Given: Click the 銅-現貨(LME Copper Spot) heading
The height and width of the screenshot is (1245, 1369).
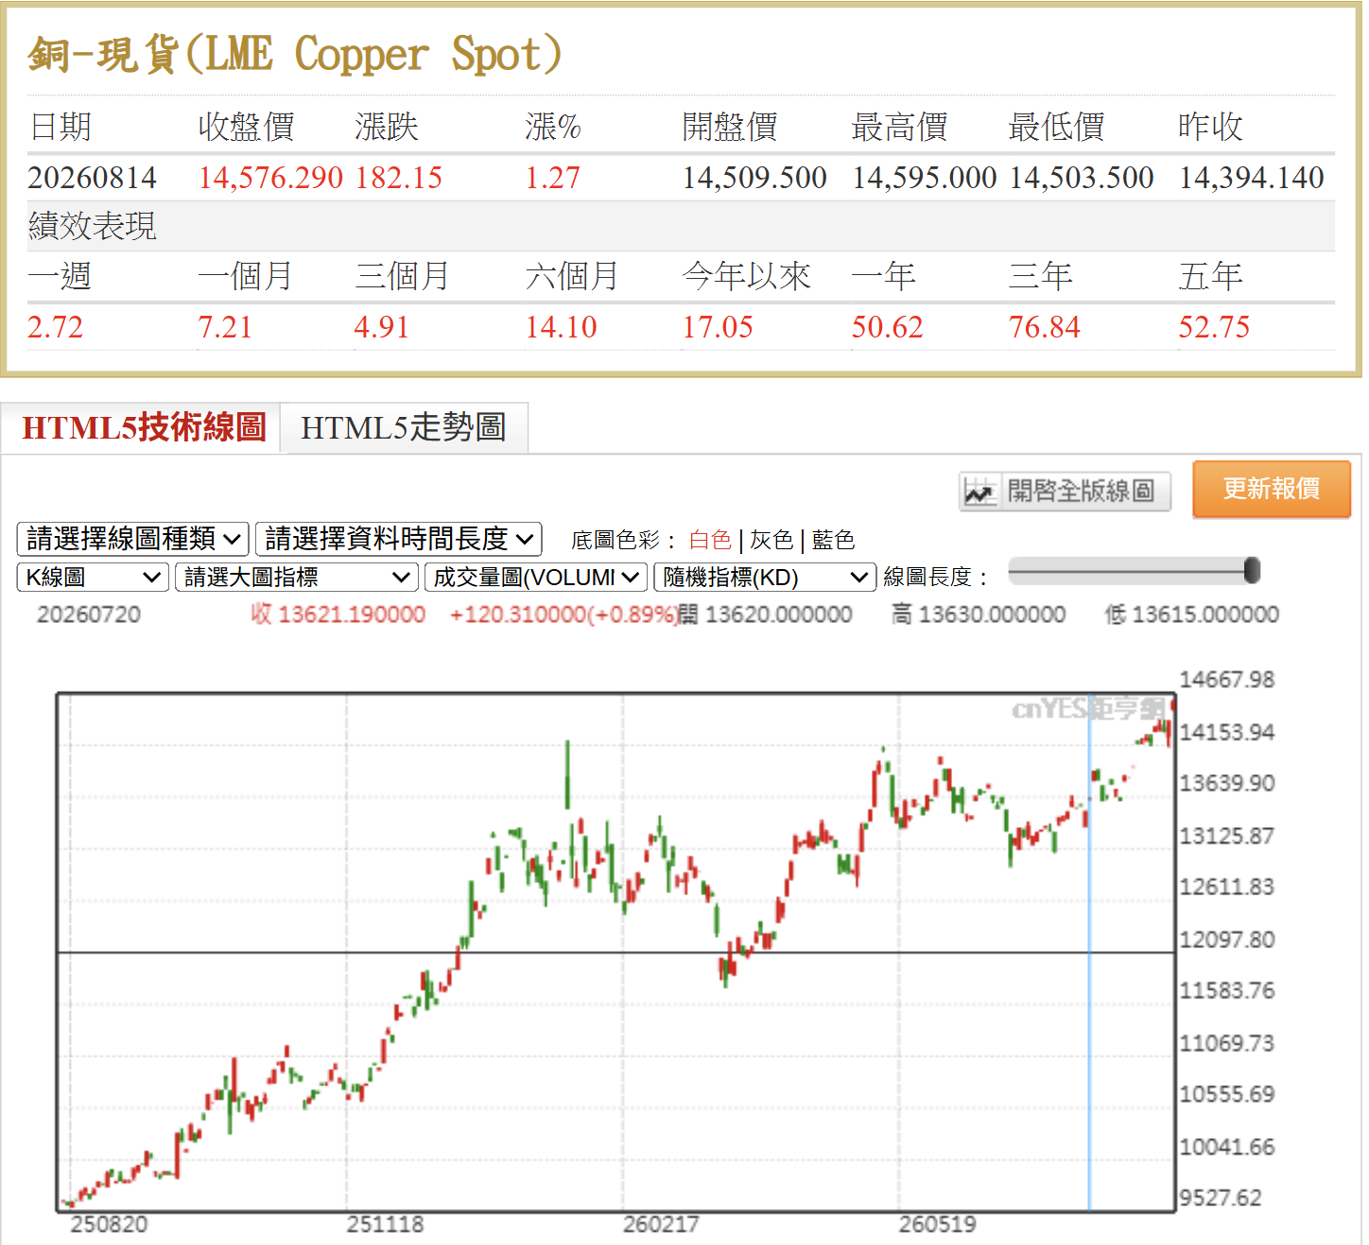Looking at the screenshot, I should [294, 53].
